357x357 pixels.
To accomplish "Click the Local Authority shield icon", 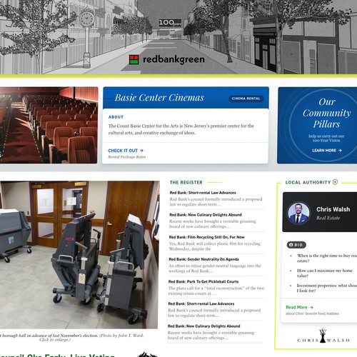I will coord(335,182).
